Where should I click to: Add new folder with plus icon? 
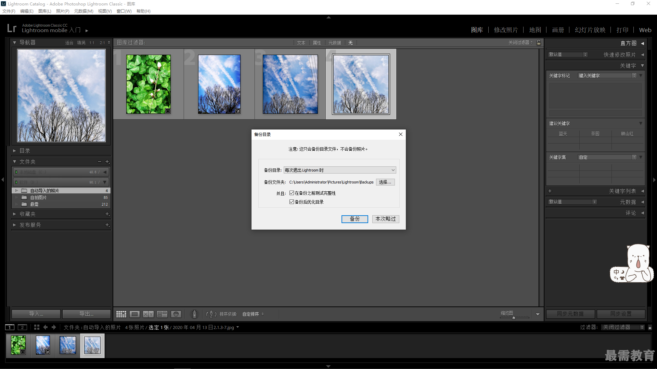tap(107, 162)
